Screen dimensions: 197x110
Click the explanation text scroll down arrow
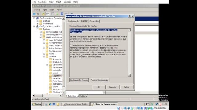coord(129,75)
